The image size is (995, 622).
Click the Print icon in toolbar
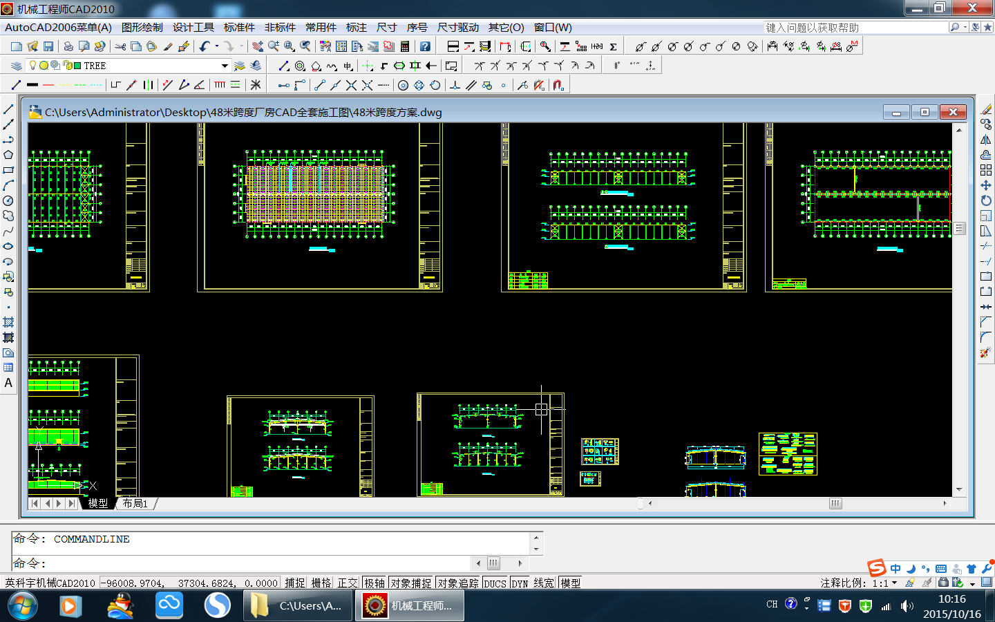tap(68, 46)
